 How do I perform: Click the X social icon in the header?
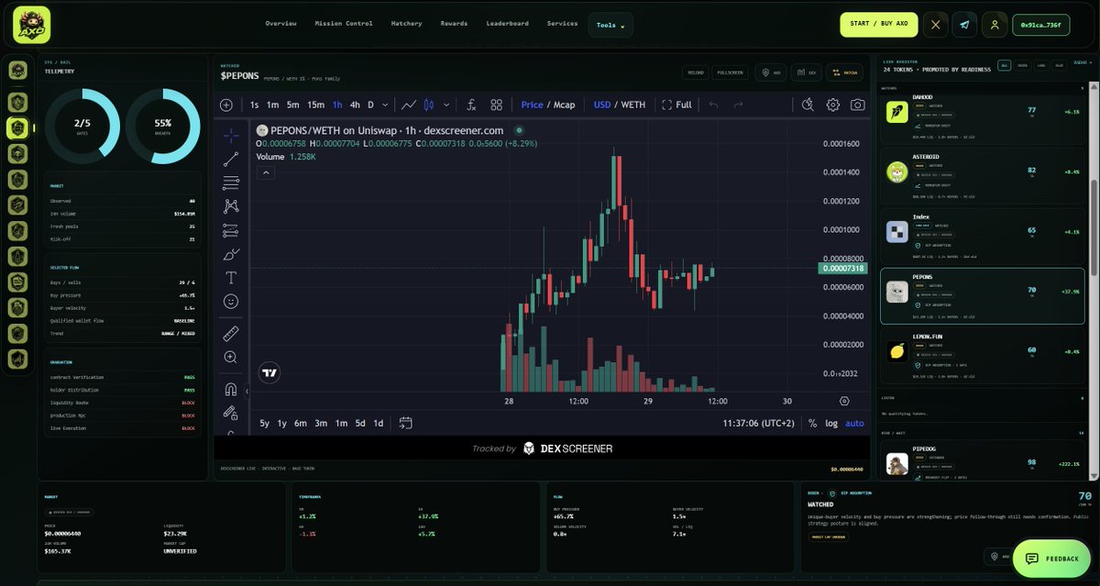[x=935, y=25]
